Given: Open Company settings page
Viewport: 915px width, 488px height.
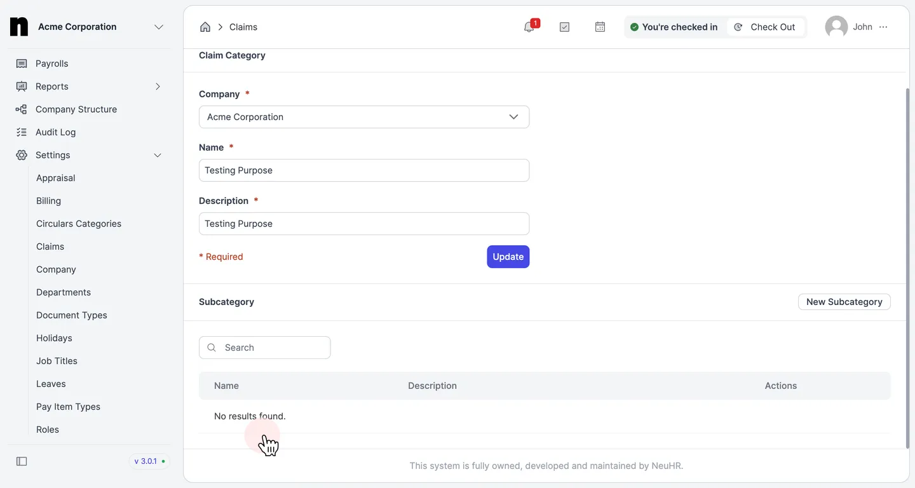Looking at the screenshot, I should click(x=56, y=269).
